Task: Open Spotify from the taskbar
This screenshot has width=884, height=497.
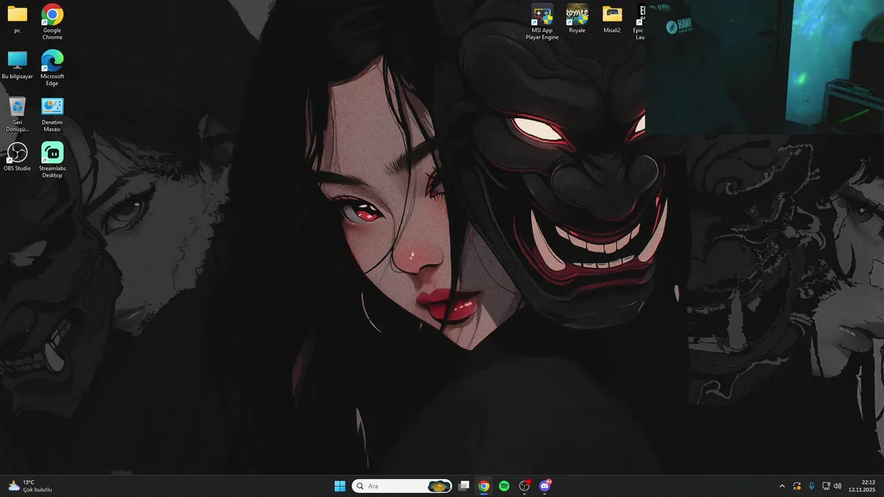Action: click(x=504, y=486)
